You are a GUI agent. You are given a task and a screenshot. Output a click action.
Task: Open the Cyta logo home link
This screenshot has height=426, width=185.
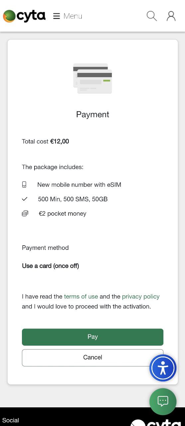coord(24,16)
